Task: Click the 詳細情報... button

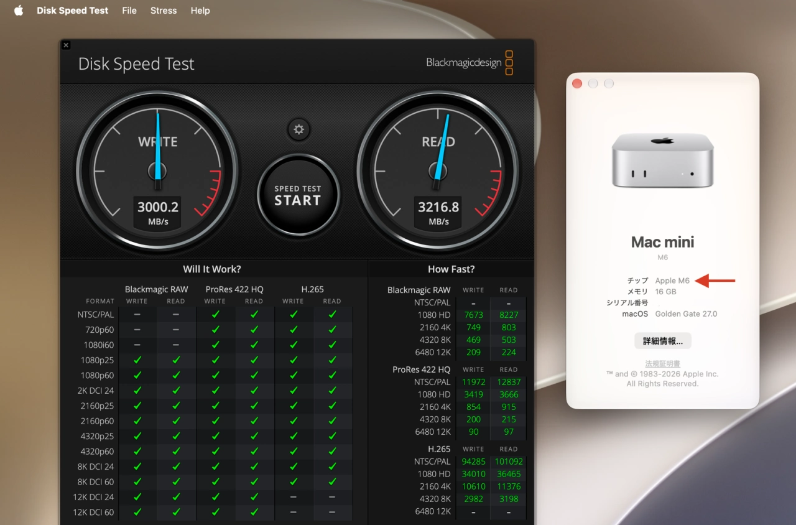Action: pyautogui.click(x=663, y=341)
